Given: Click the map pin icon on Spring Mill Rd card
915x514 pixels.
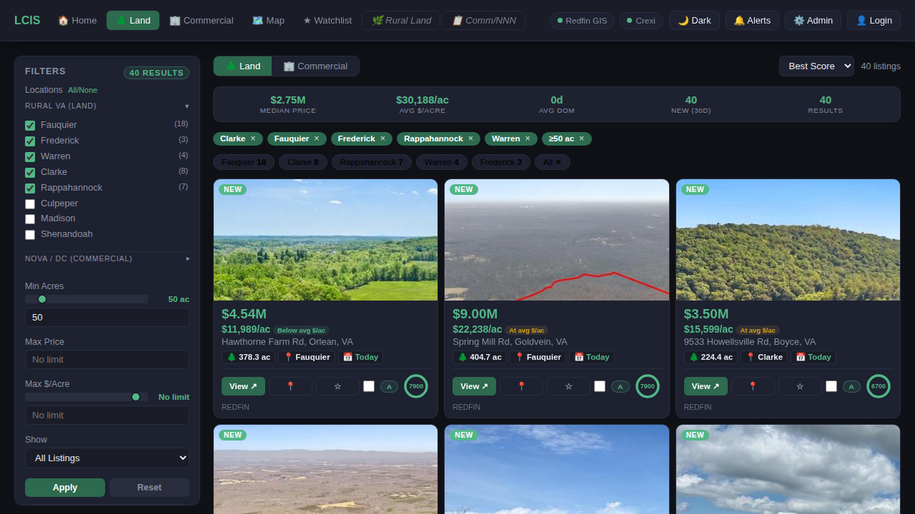Looking at the screenshot, I should tap(521, 386).
